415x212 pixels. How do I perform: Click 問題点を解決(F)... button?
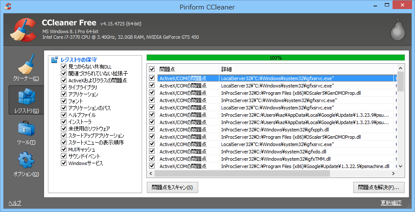point(379,187)
